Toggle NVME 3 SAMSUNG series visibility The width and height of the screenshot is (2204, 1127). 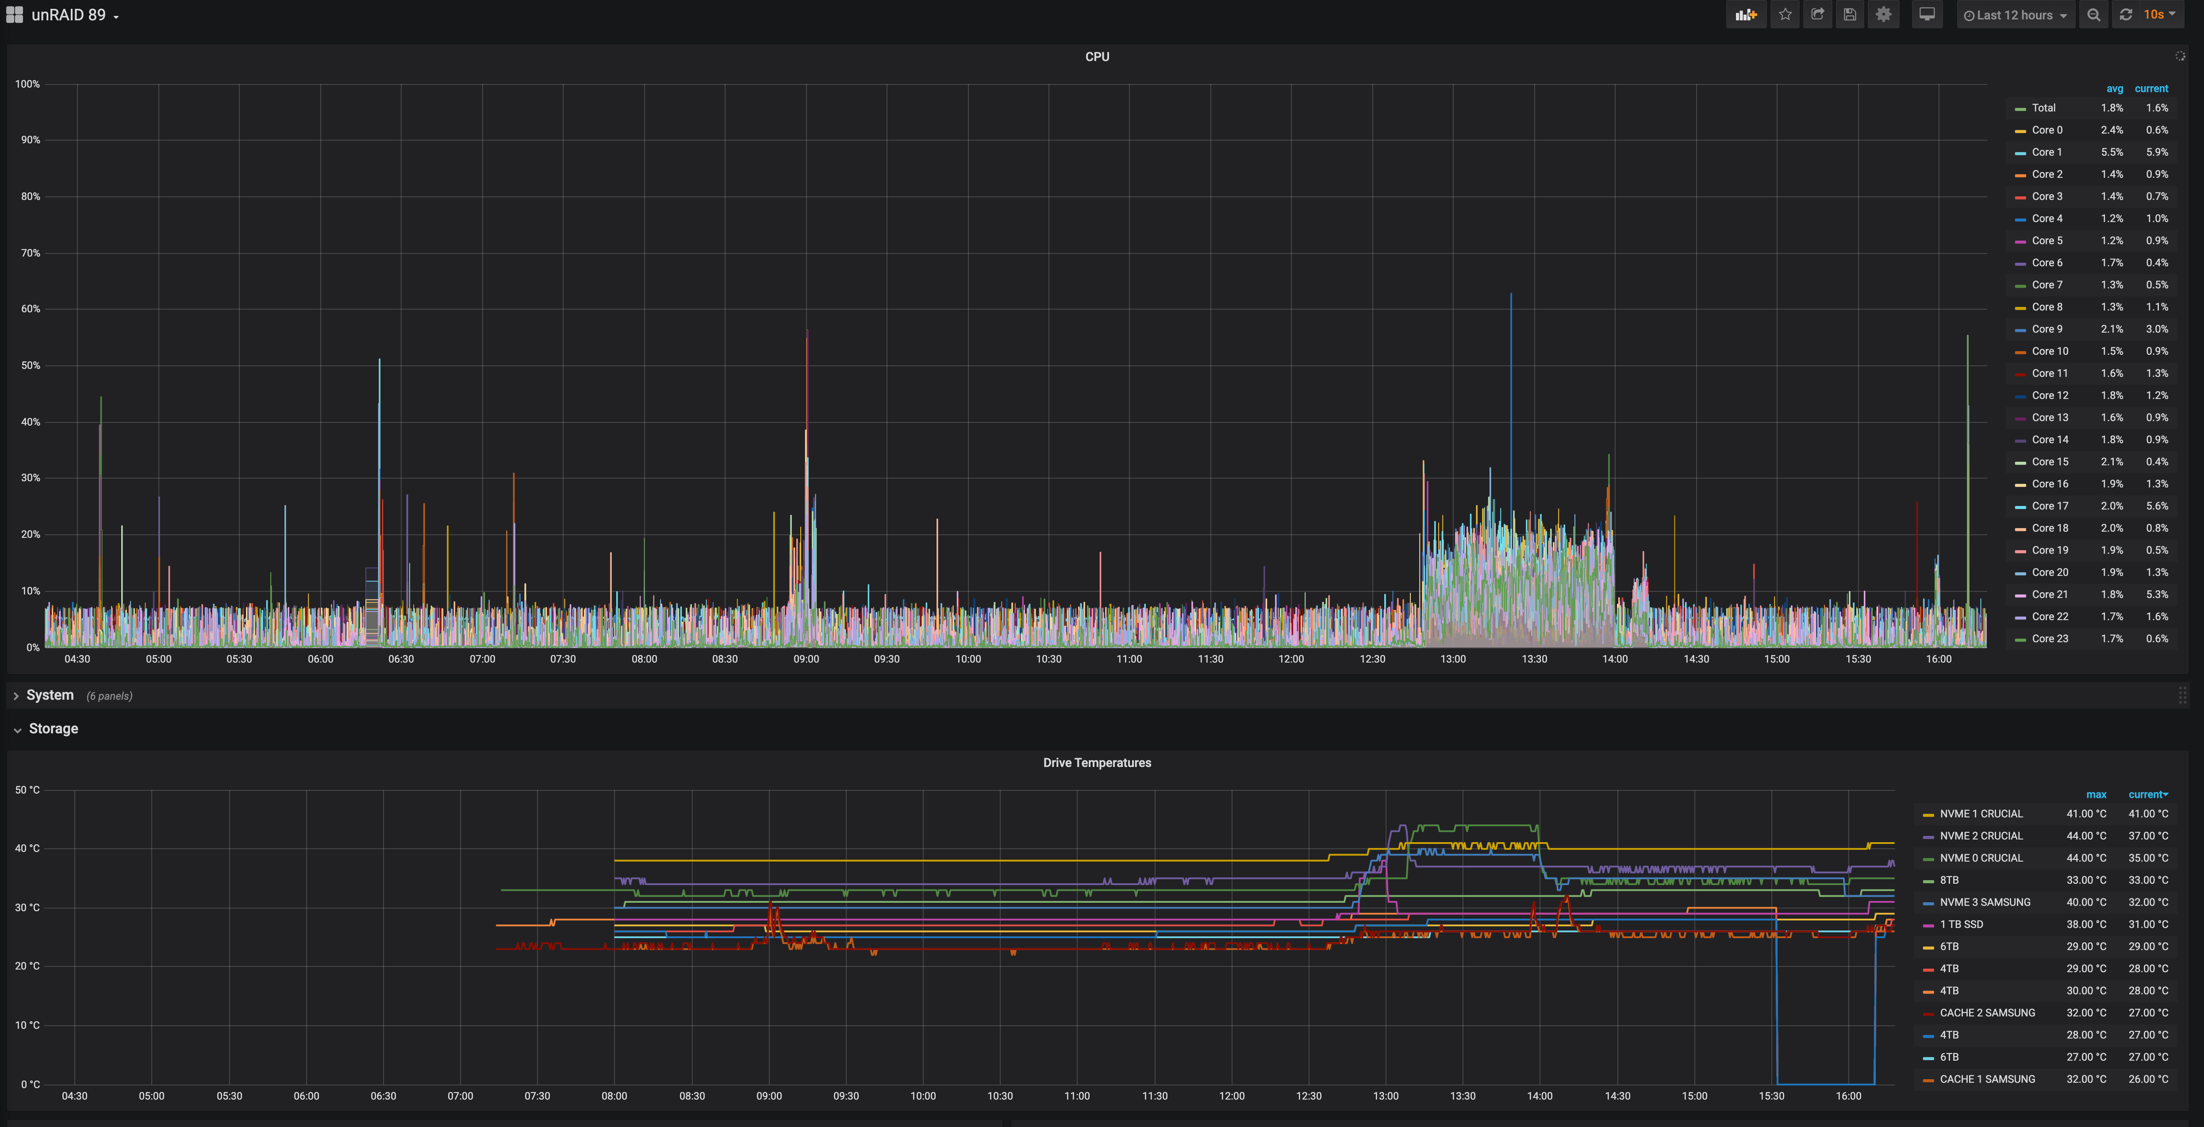[1984, 902]
